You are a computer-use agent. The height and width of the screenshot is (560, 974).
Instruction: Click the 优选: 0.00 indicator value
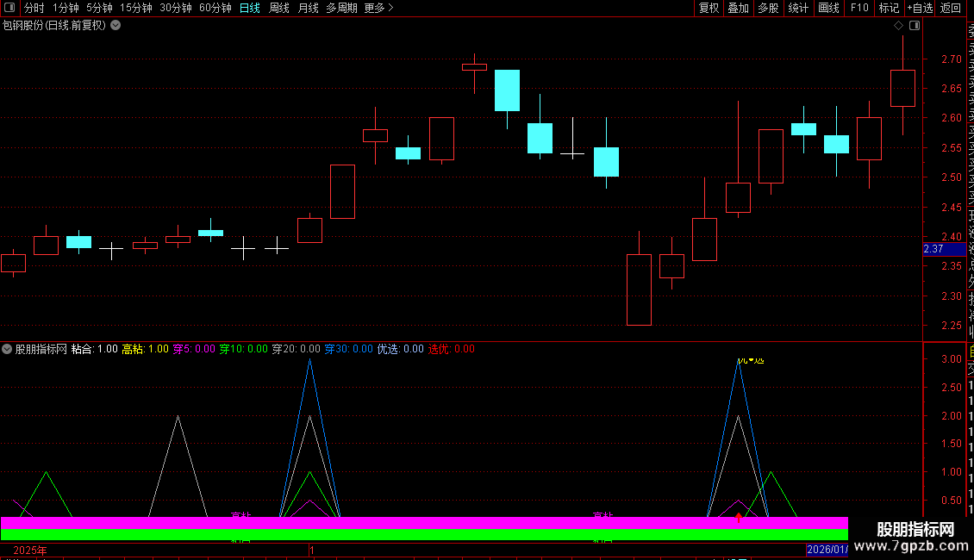tap(401, 349)
